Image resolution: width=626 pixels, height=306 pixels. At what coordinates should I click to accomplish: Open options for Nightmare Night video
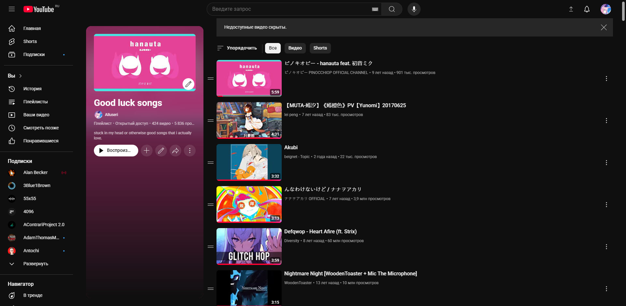(606, 289)
